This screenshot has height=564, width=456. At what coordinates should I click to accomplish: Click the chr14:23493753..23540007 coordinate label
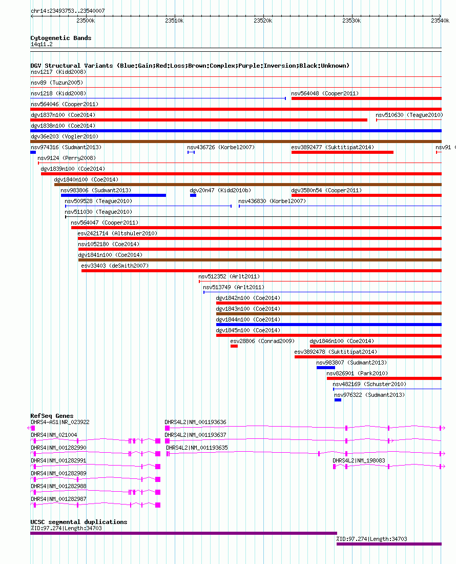tap(68, 11)
